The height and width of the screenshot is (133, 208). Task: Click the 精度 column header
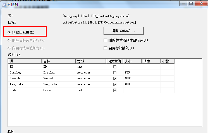click(x=151, y=61)
